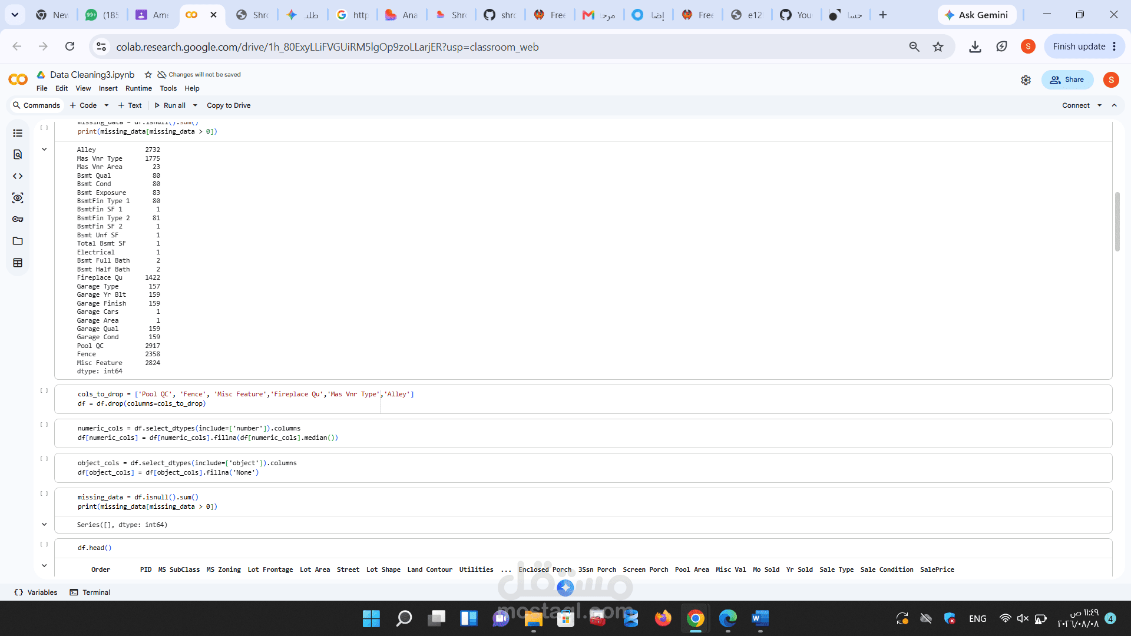Open the Chrome menu three dots

[1115, 47]
